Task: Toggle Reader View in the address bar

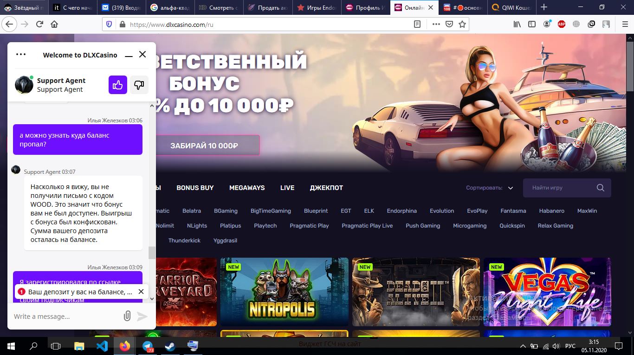Action: tap(417, 24)
